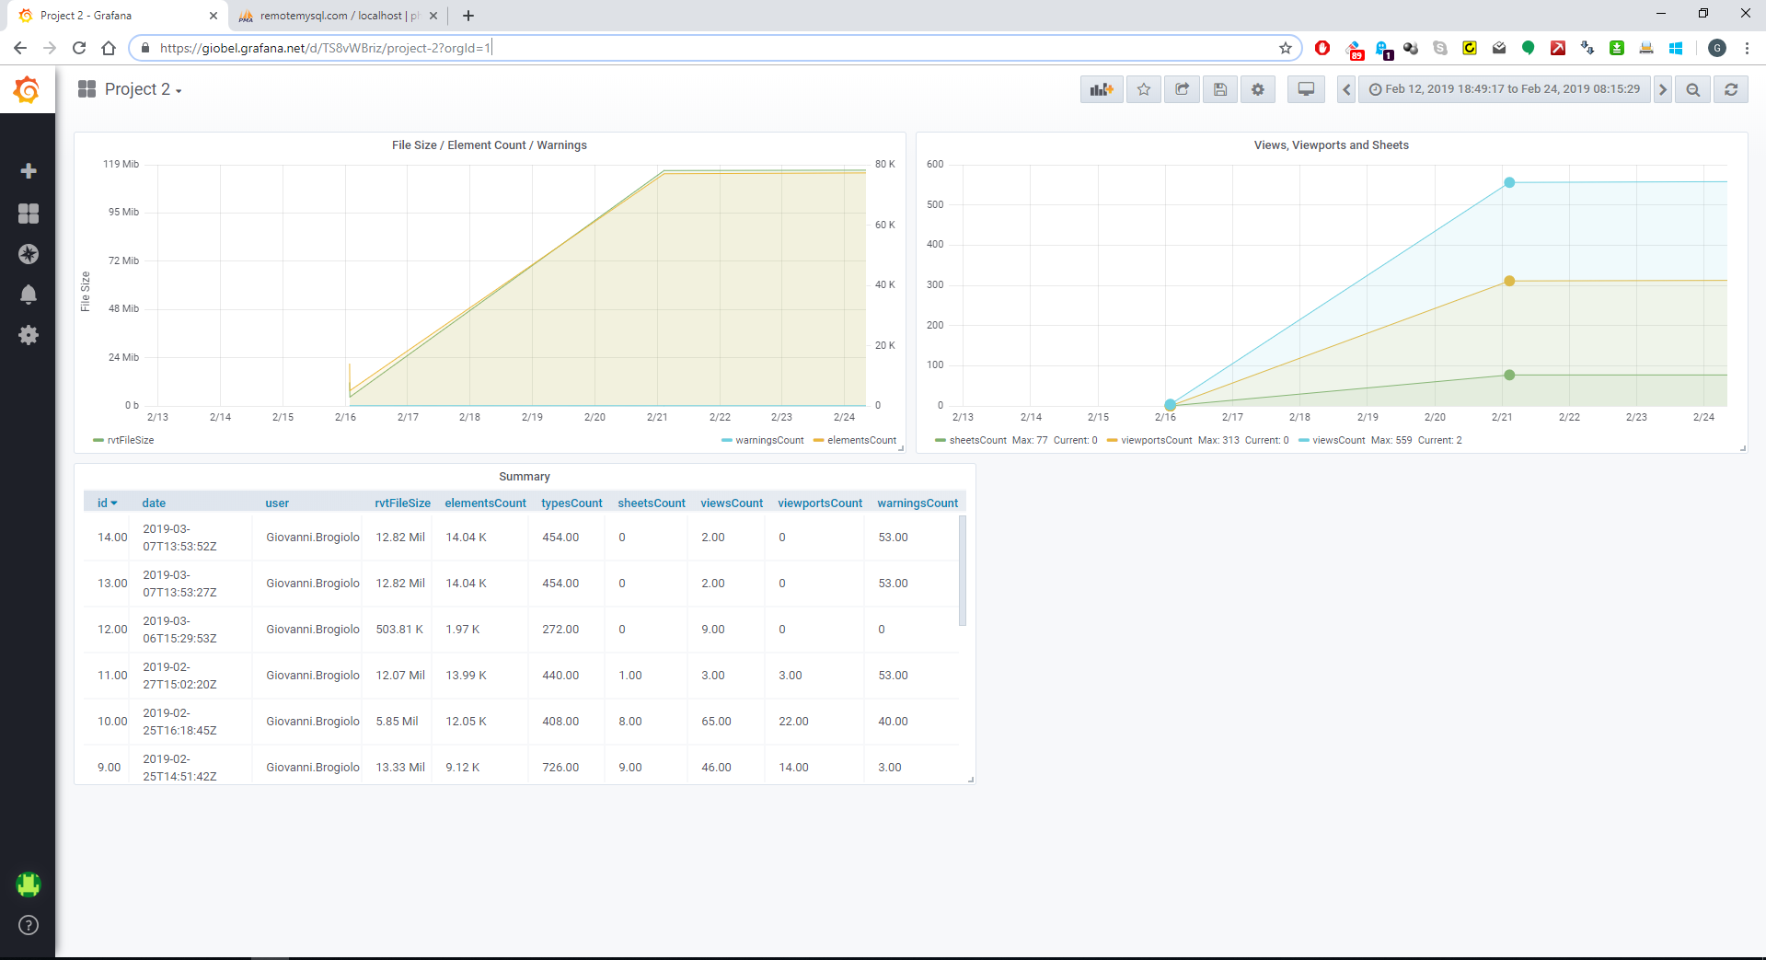Reload the browser page
The image size is (1766, 960).
pyautogui.click(x=79, y=48)
